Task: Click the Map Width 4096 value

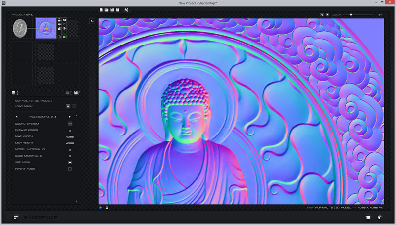Action: (70, 137)
